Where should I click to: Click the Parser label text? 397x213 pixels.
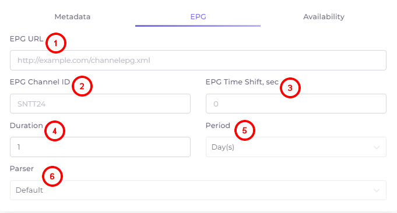pyautogui.click(x=22, y=169)
